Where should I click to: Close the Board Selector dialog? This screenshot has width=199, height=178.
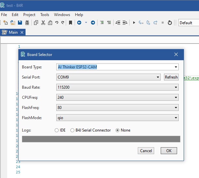176,54
